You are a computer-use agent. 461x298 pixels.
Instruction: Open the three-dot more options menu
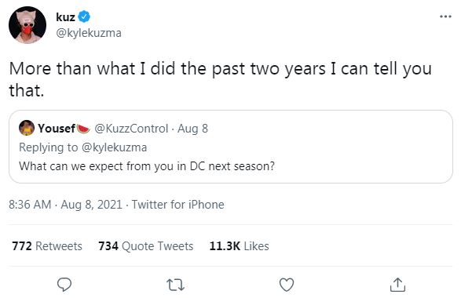(445, 16)
